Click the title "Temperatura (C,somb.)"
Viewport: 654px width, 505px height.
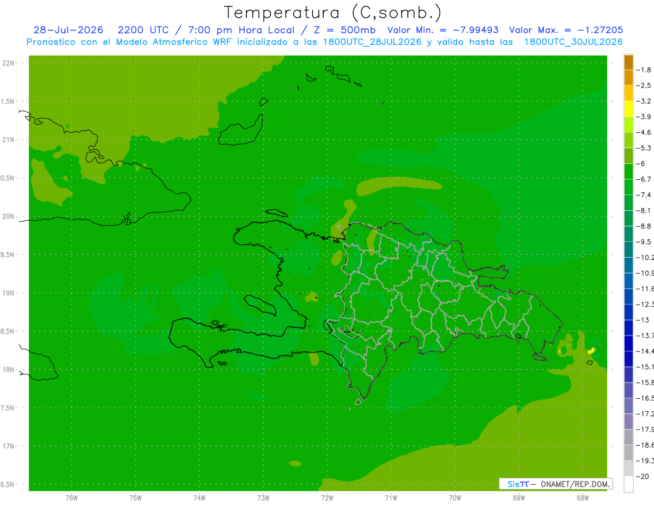tap(332, 13)
